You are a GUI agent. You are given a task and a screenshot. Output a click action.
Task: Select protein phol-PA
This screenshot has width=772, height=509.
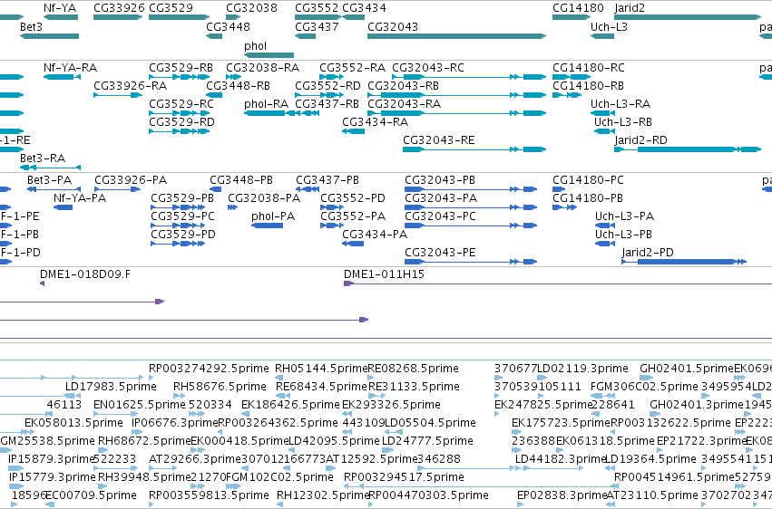click(x=273, y=216)
